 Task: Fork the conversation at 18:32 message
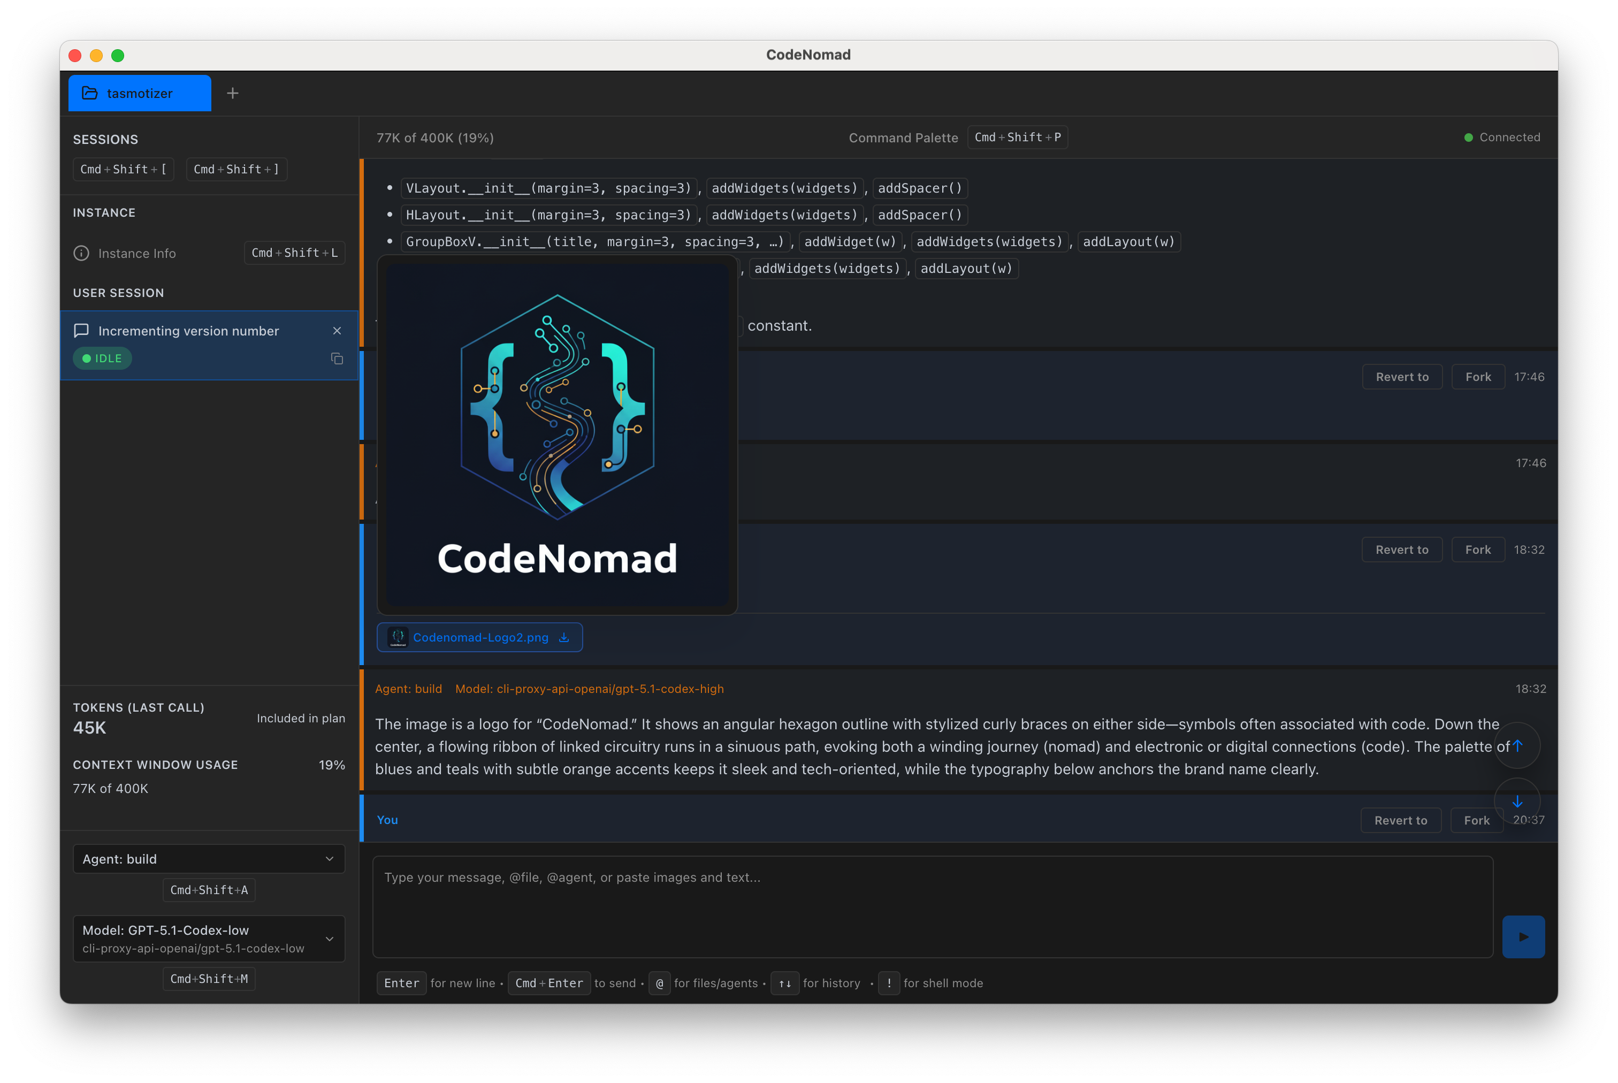coord(1477,550)
